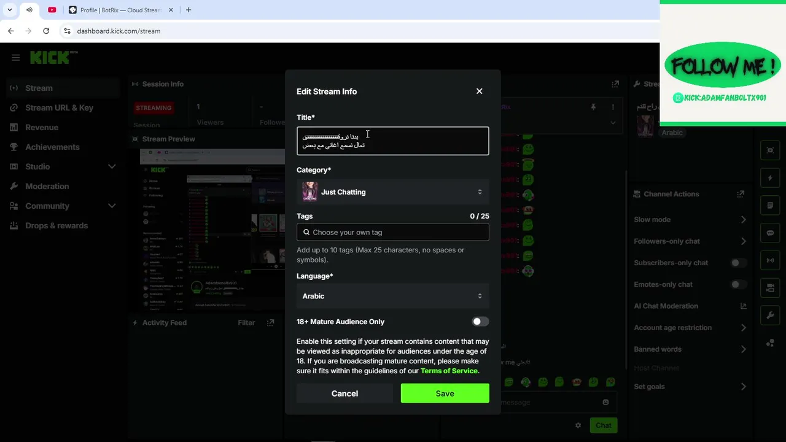Click the Stream Preview thumbnail
786x442 pixels.
[212, 230]
